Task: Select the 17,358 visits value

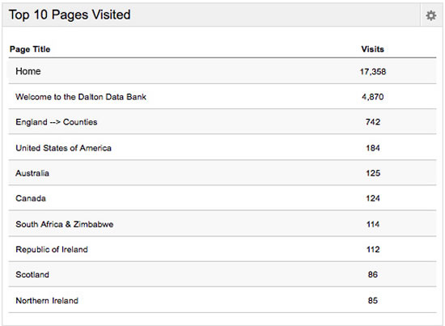Action: coord(373,71)
